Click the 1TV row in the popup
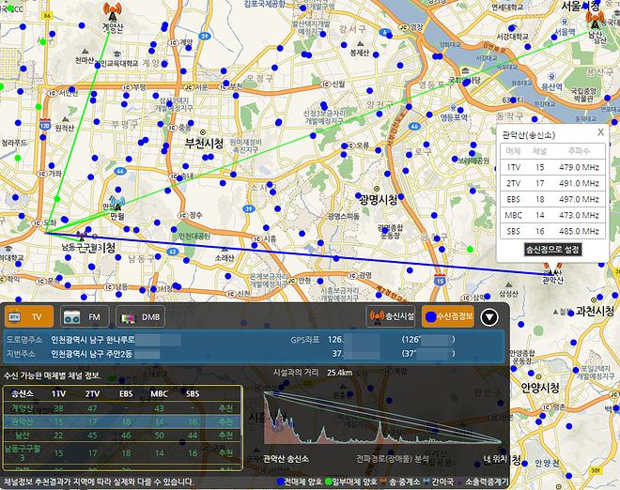 click(x=553, y=166)
